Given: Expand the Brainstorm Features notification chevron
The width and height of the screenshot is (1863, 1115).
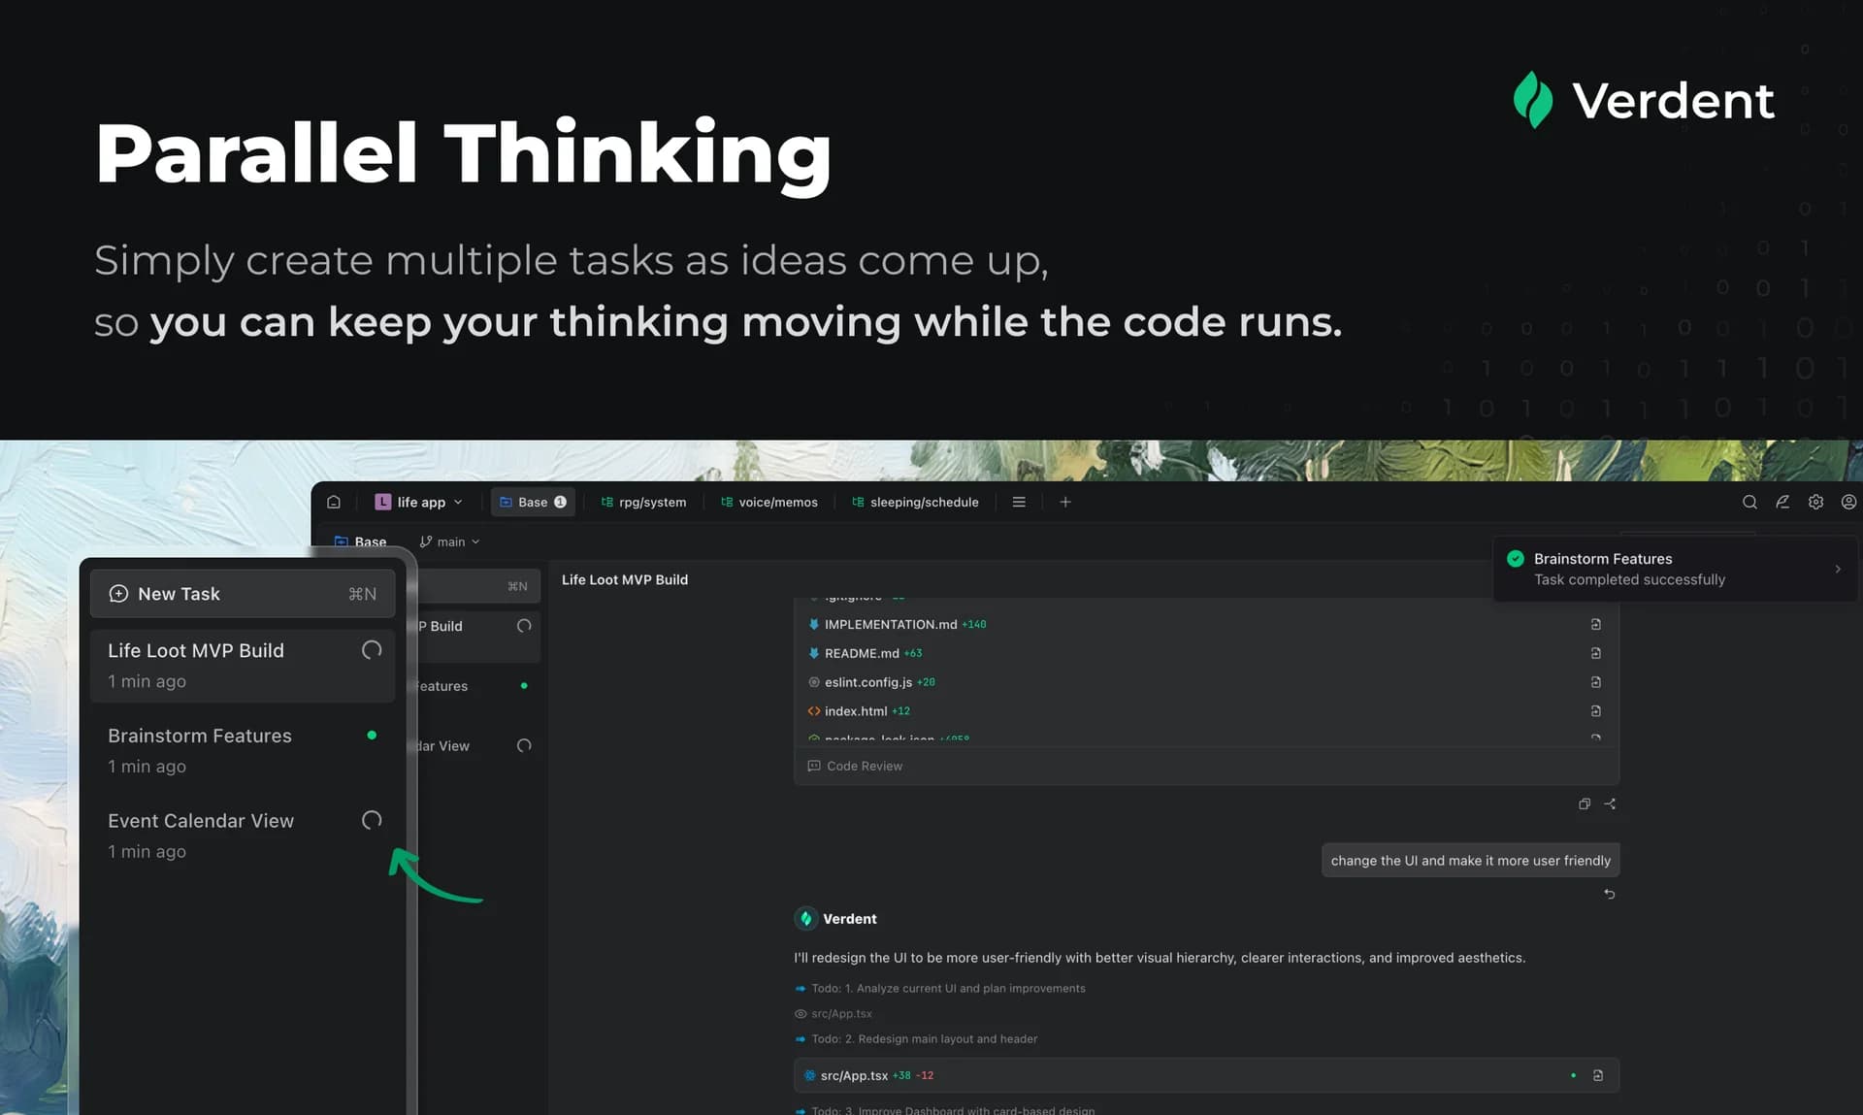Looking at the screenshot, I should pos(1837,569).
